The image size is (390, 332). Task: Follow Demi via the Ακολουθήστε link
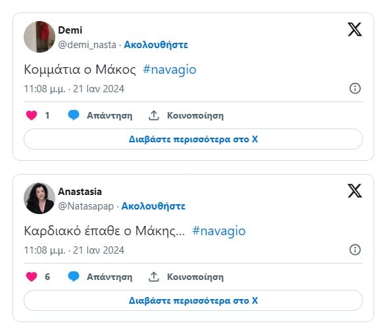pos(156,45)
